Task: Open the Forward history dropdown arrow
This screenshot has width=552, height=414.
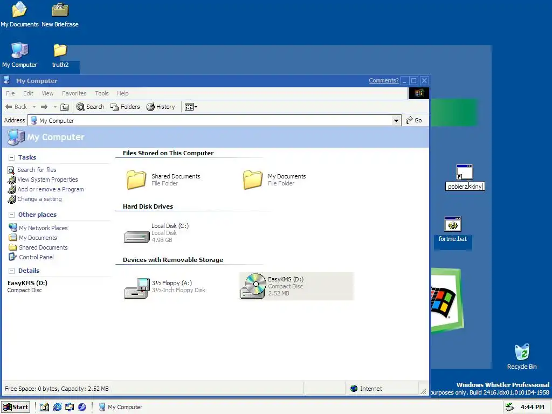Action: pyautogui.click(x=55, y=107)
